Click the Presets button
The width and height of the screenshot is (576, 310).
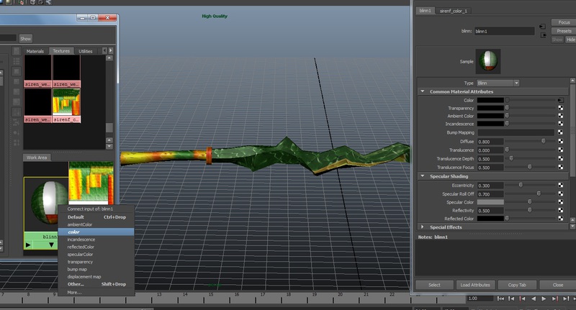pyautogui.click(x=564, y=31)
